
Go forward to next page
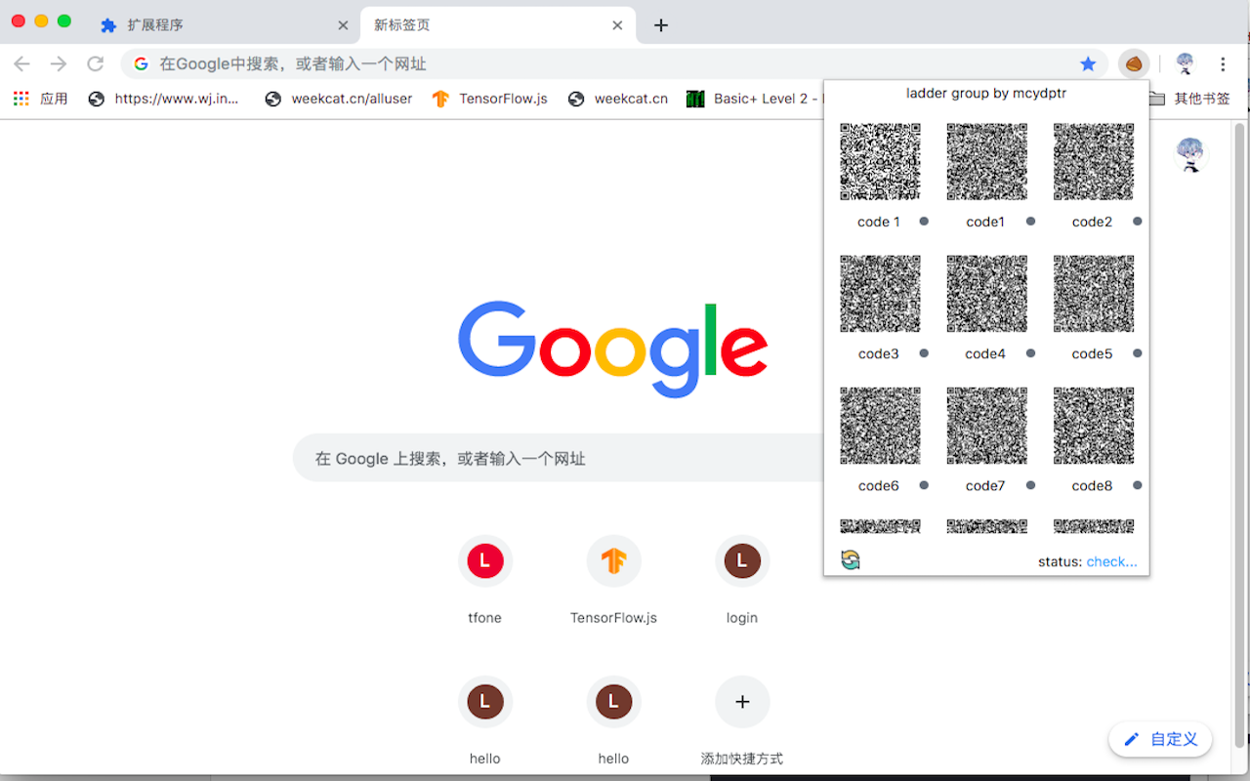coord(59,63)
